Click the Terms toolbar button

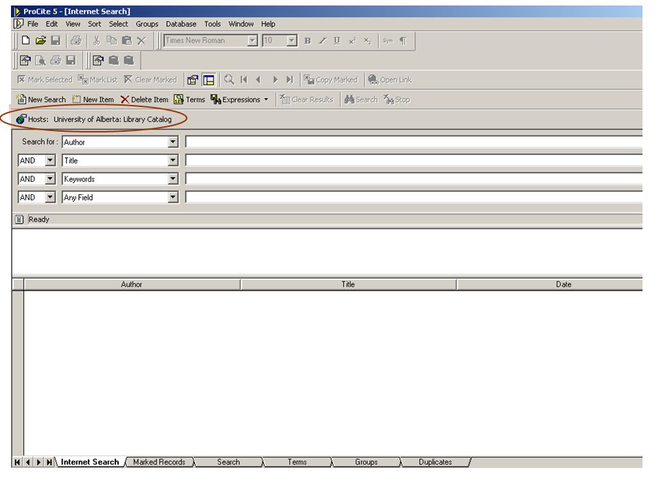click(189, 99)
